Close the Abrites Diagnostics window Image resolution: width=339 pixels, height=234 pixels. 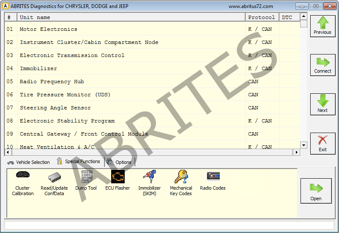pyautogui.click(x=330, y=6)
